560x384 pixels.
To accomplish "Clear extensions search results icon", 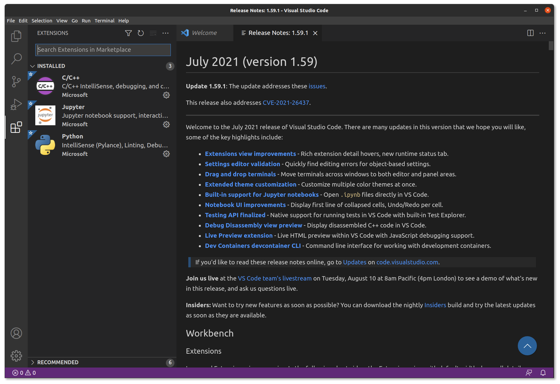I will click(x=153, y=33).
